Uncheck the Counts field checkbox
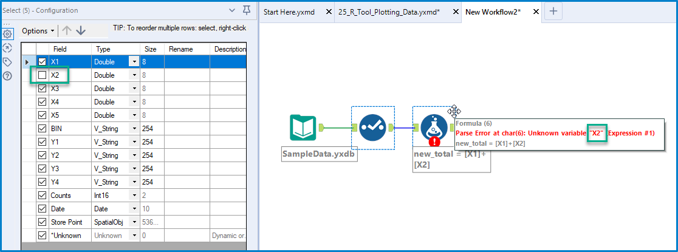 [42, 196]
